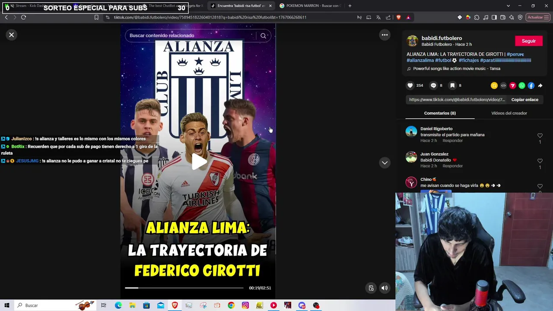
Task: Reply to Juan Gonzalez's comment
Action: [452, 166]
